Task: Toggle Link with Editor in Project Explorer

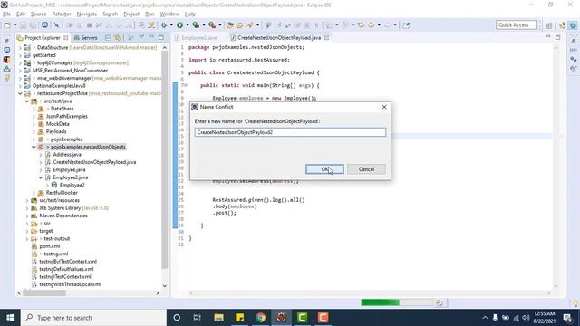Action: (118, 38)
